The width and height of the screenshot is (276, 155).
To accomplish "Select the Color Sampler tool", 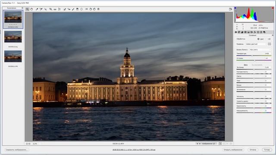I will tap(41, 9).
